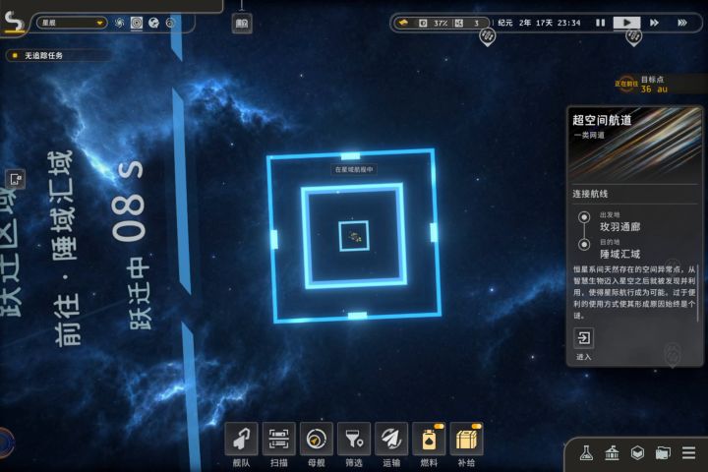708x472 pixels.
Task: Select the fleet at the square center
Action: [354, 236]
